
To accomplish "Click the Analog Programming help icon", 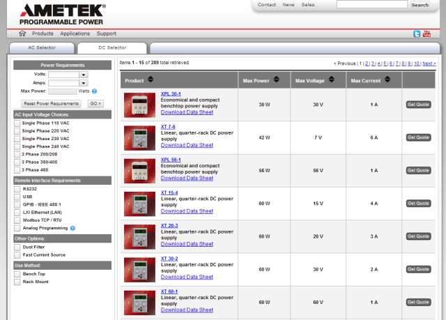I will click(x=72, y=228).
